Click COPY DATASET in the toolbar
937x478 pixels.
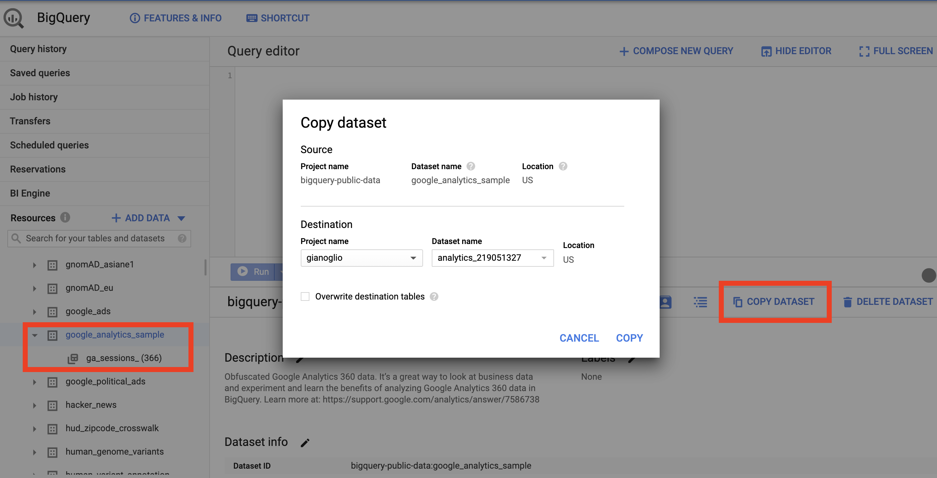pyautogui.click(x=774, y=302)
